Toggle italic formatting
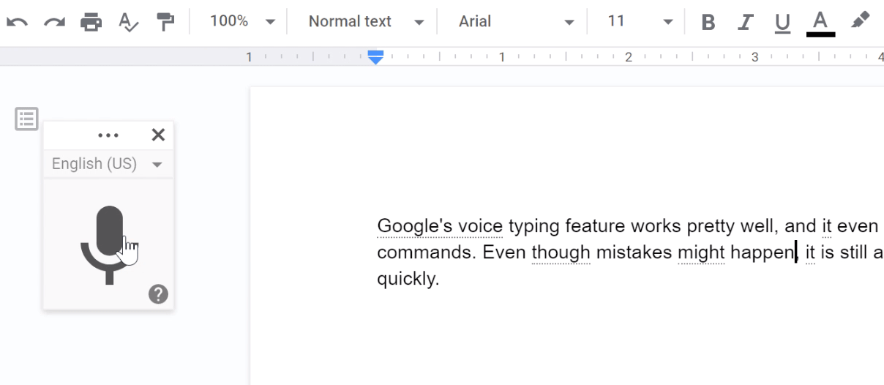Viewport: 884px width, 385px height. 745,22
